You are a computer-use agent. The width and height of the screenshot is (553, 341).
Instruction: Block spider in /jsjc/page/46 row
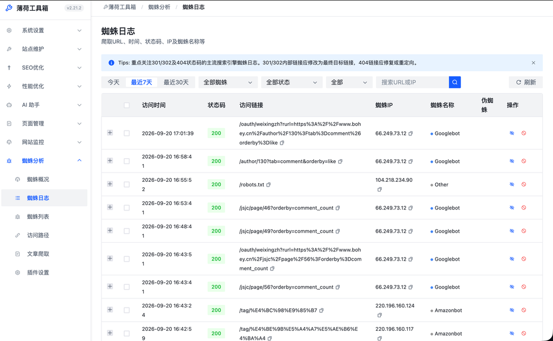(524, 208)
